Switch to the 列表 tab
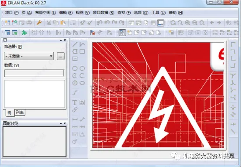Screen dimensions: 242x167 pyautogui.click(x=20, y=112)
